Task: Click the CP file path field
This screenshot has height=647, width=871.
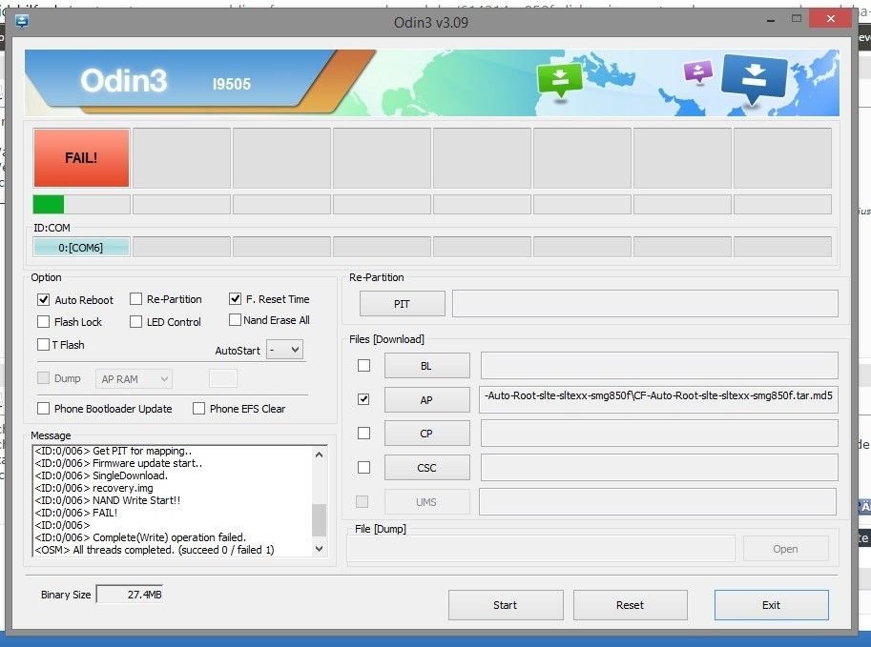Action: pos(659,433)
